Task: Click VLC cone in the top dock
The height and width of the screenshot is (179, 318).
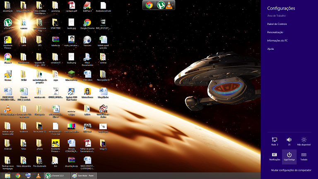Action: pos(169,5)
